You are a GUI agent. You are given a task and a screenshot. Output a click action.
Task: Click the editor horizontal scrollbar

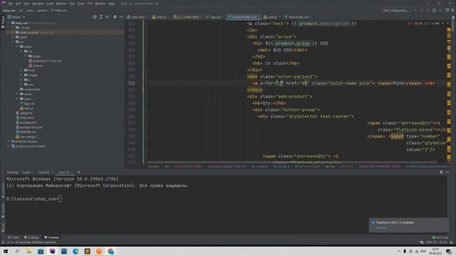point(292,162)
